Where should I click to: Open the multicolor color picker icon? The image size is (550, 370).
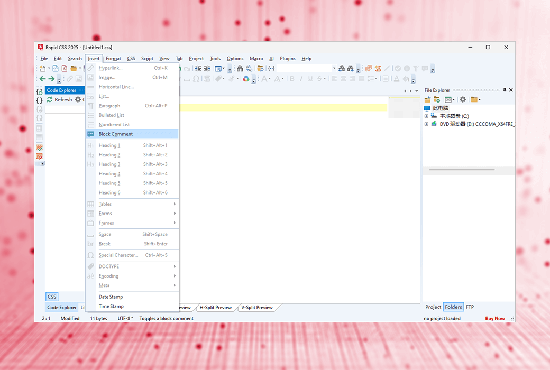[246, 79]
